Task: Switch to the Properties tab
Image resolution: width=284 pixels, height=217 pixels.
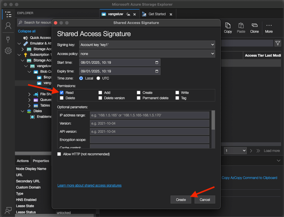Action: [x=41, y=161]
